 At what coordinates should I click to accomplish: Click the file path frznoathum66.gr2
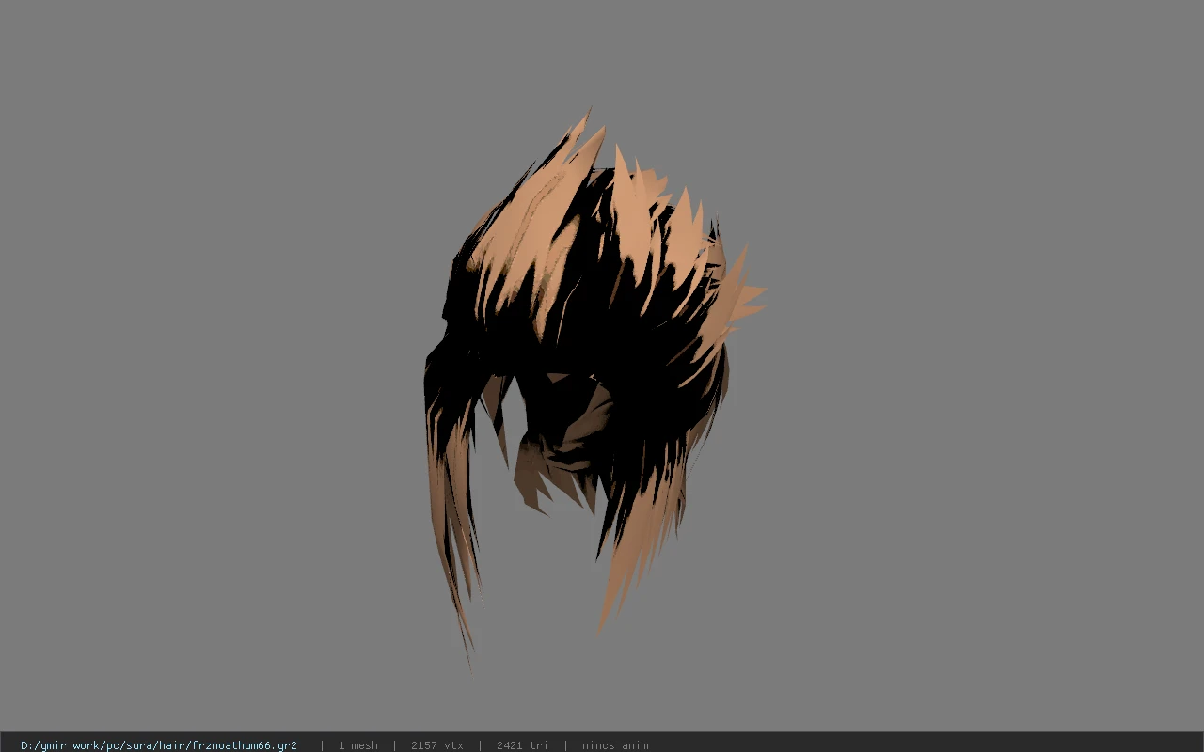159,745
